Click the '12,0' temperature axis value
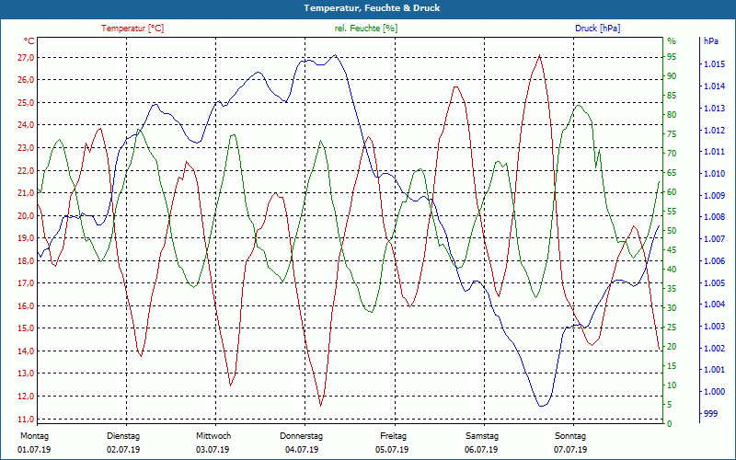The width and height of the screenshot is (736, 460). click(26, 396)
